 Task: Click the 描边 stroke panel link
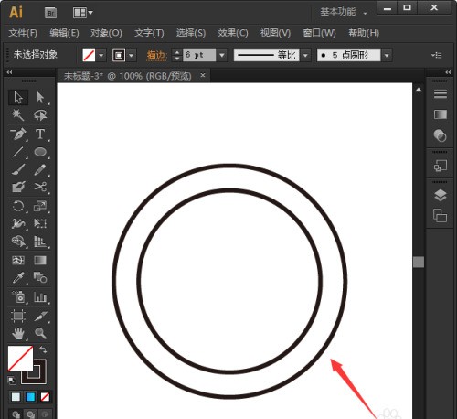tap(156, 56)
